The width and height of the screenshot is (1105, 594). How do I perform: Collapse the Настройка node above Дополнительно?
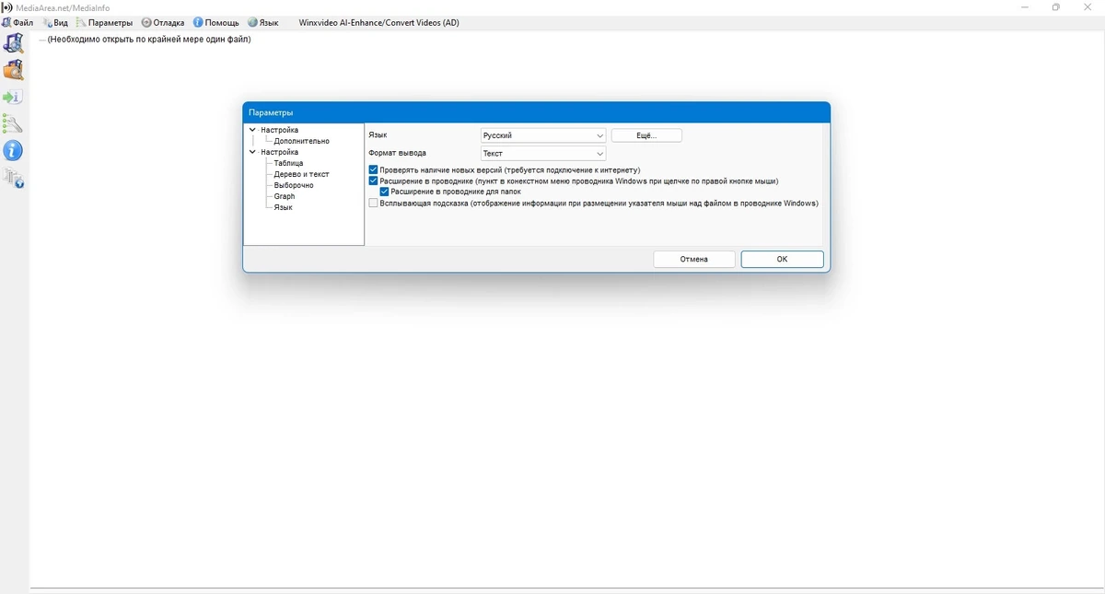point(252,130)
